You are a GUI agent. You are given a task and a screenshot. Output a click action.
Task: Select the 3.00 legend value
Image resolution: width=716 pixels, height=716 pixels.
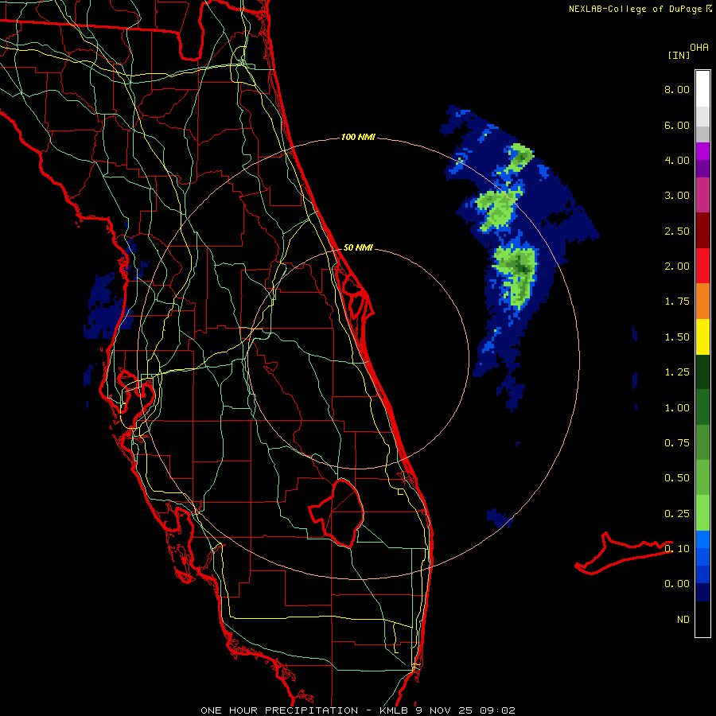(677, 196)
